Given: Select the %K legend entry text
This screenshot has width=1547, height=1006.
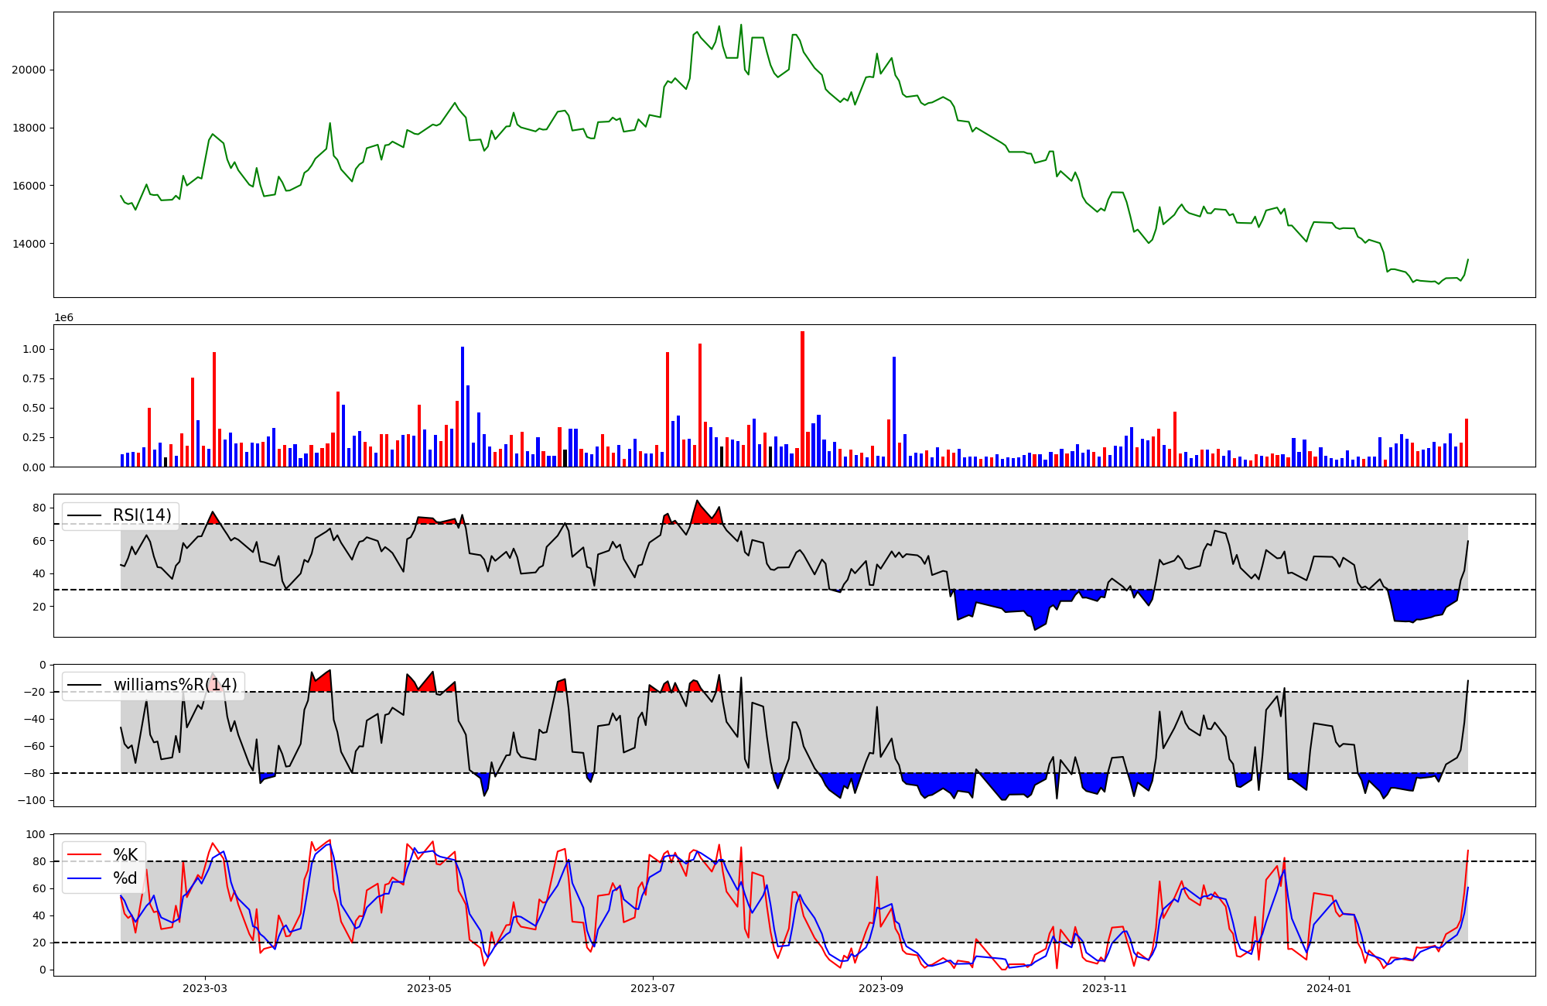Looking at the screenshot, I should click(x=125, y=854).
